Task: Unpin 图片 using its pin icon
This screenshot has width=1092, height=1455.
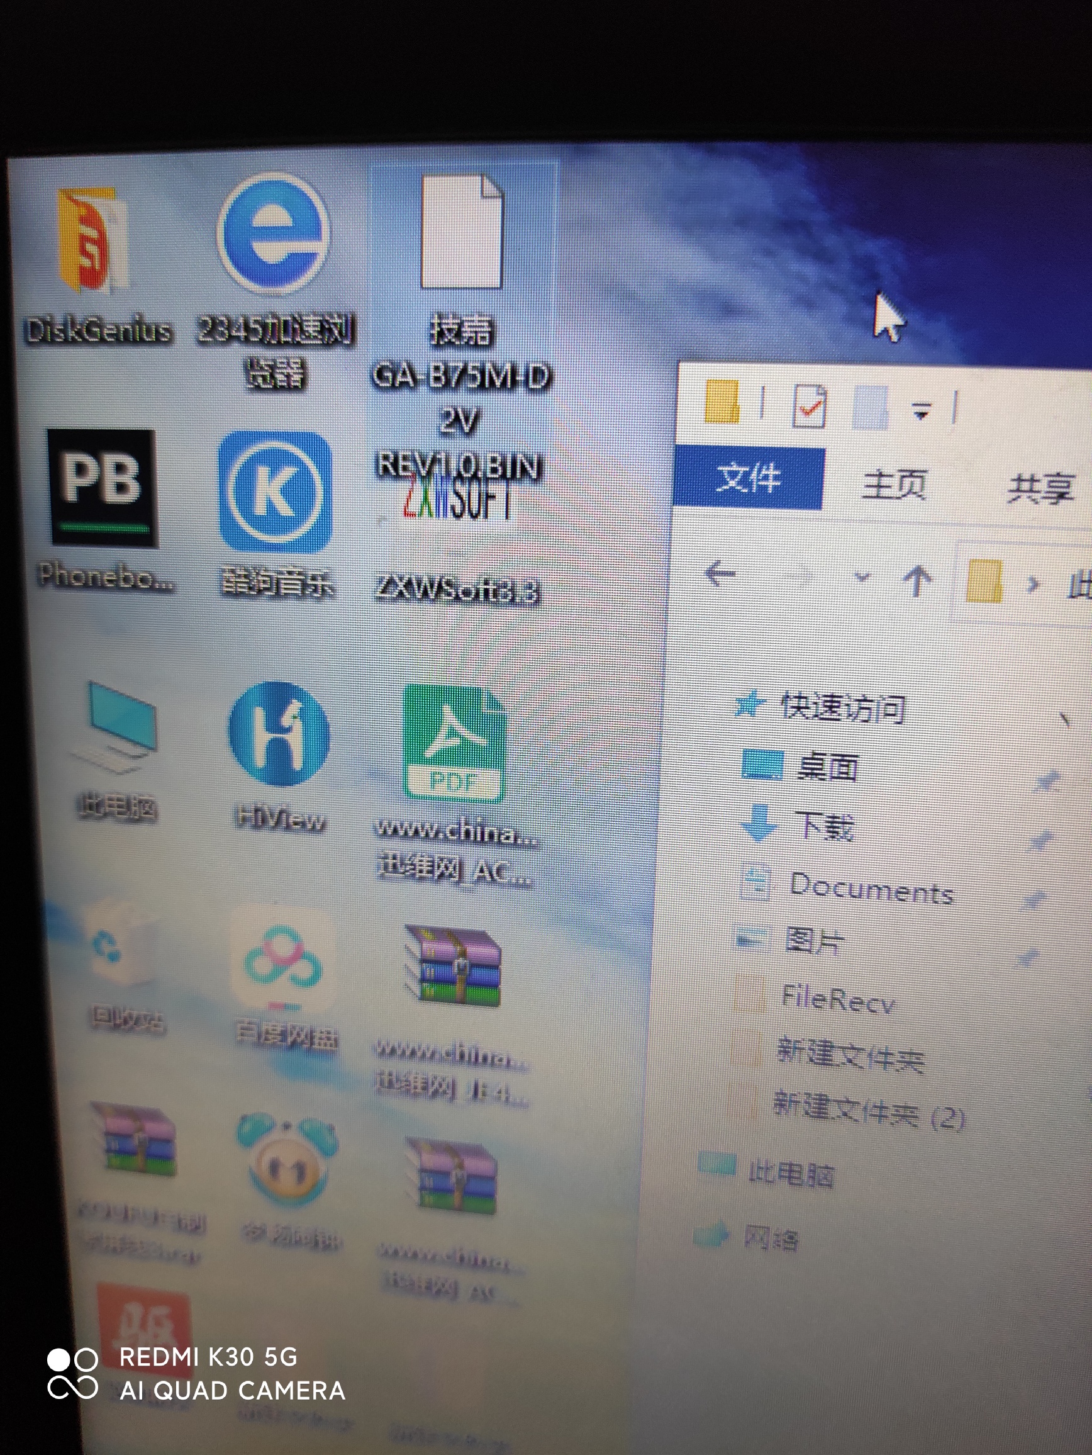Action: (1029, 958)
